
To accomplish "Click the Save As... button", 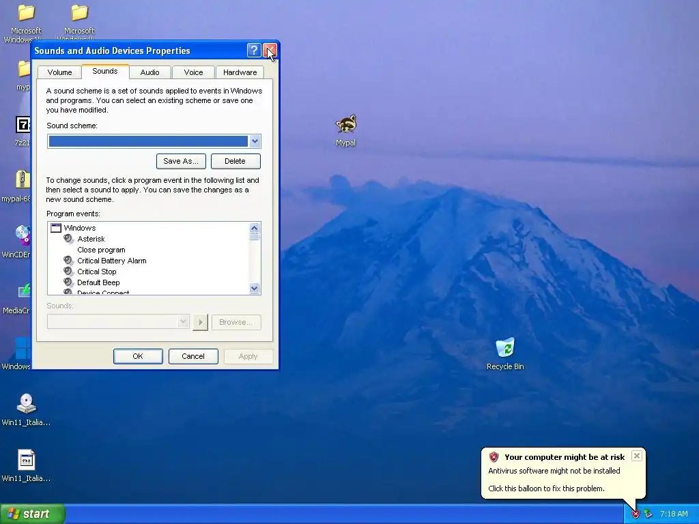I will tap(181, 161).
